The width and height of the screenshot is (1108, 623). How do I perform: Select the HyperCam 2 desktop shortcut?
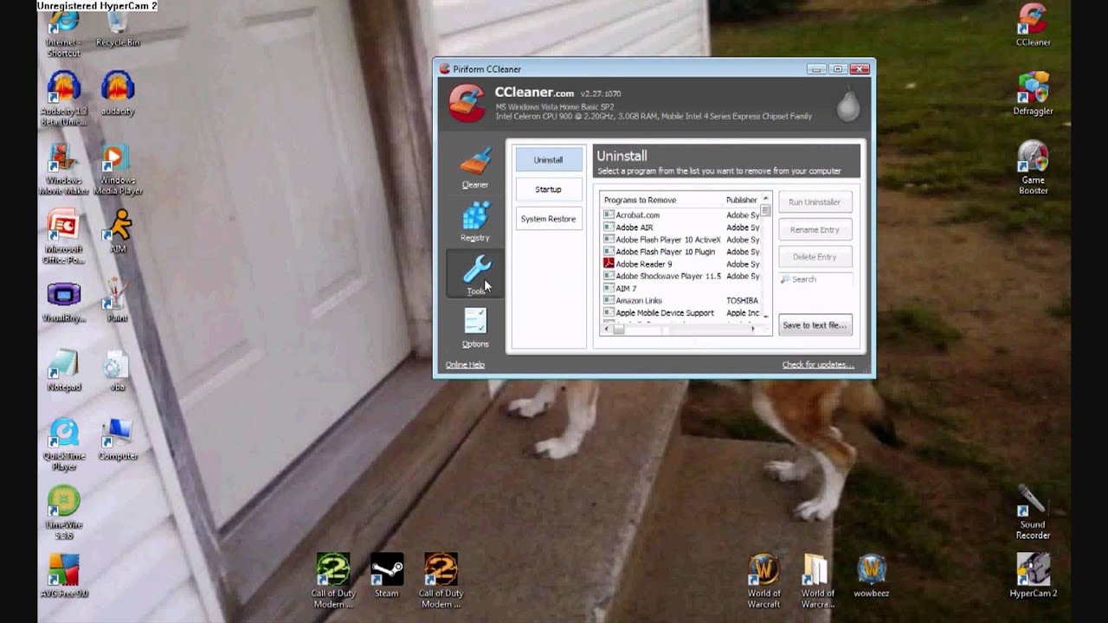click(1032, 576)
